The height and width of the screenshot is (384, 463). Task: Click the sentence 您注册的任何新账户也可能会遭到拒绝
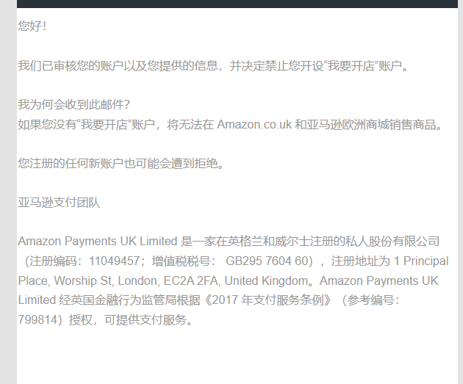121,163
